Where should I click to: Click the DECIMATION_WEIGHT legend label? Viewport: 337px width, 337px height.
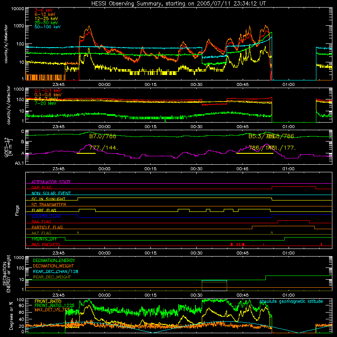click(53, 266)
